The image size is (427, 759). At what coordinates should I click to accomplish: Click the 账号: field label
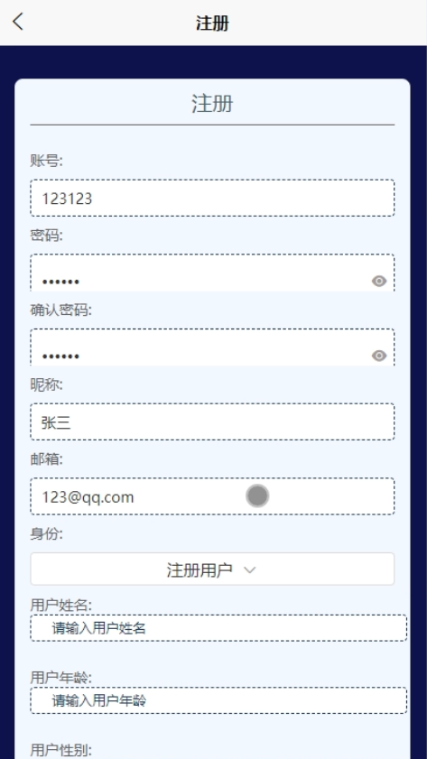pos(46,161)
